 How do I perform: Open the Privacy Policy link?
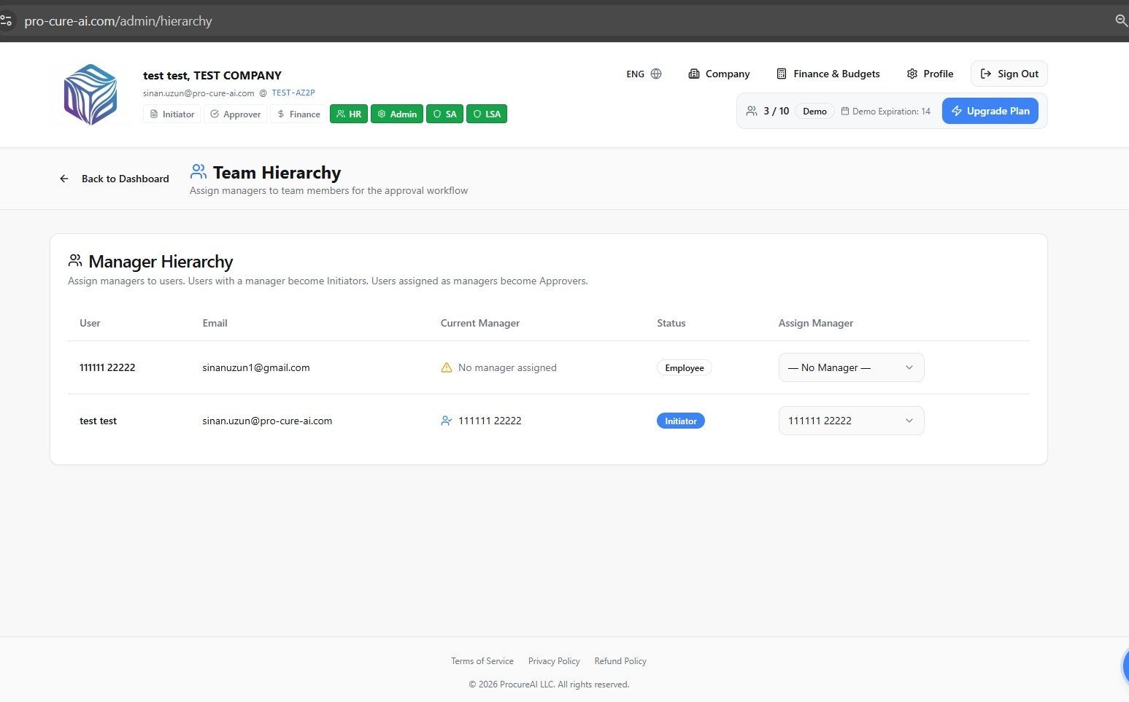click(x=554, y=661)
